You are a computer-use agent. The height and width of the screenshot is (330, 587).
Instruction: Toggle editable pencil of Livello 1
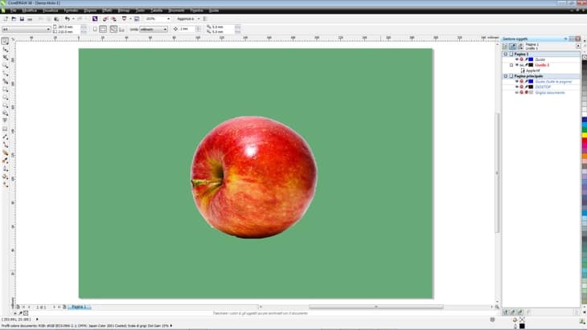tap(526, 65)
